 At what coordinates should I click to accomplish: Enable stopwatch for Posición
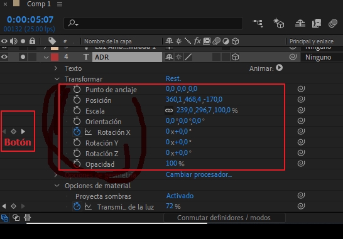[77, 100]
